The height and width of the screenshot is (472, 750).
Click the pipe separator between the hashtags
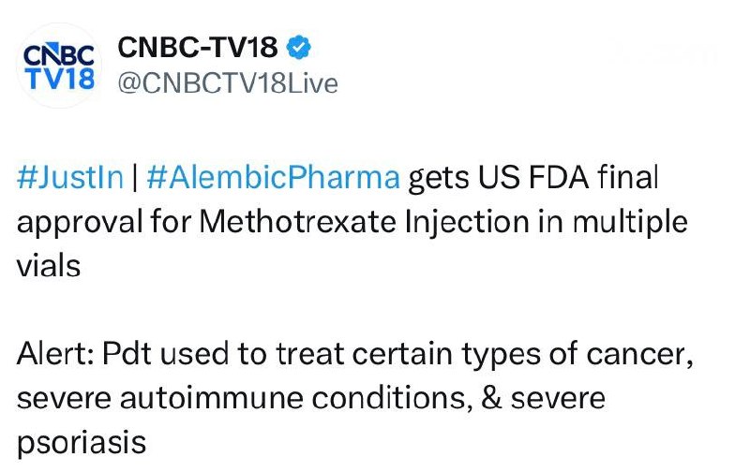(x=135, y=178)
